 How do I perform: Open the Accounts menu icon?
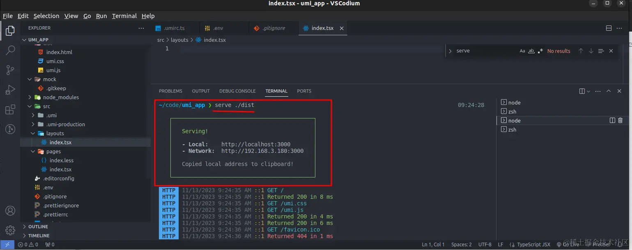[10, 211]
